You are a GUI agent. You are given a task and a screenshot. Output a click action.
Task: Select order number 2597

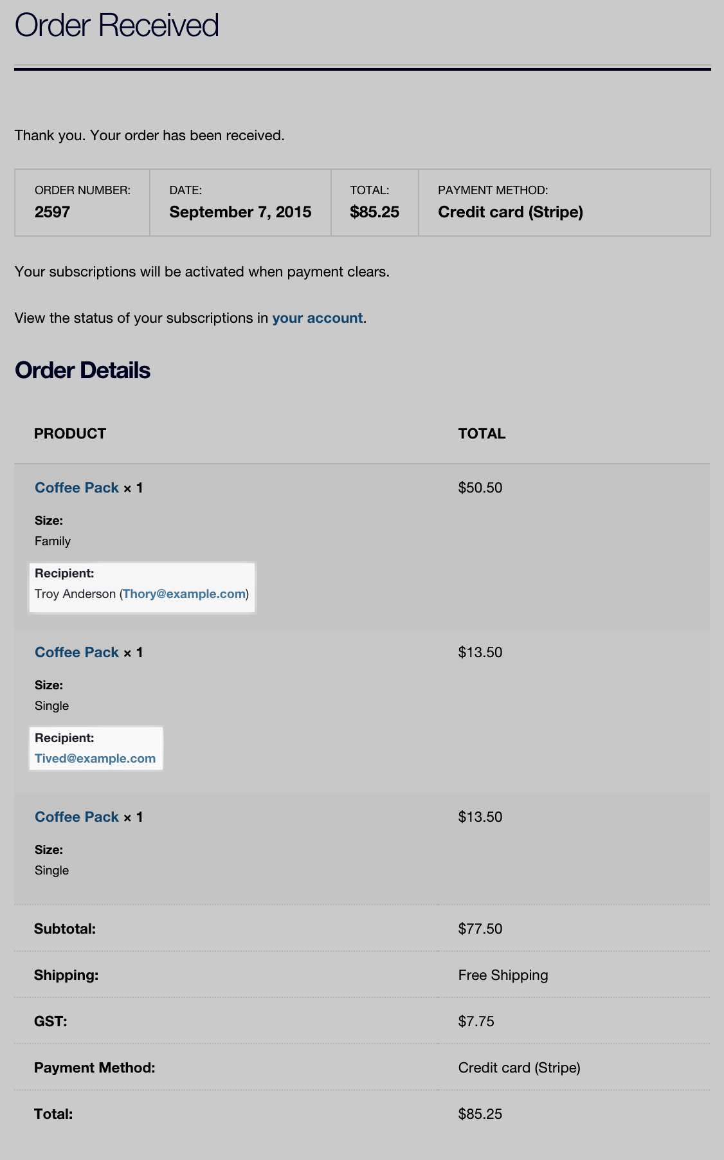[52, 212]
